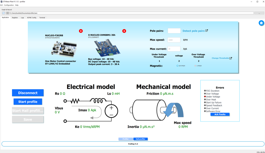Screen dimensions: 265x153
Task: Select the I-PMSM magnetic option
Action: (196, 66)
